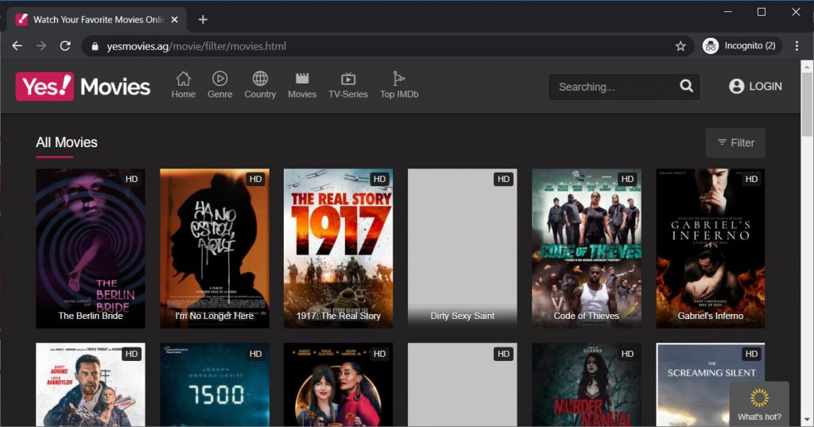Open I'm No Longer Here poster
814x427 pixels.
[215, 248]
